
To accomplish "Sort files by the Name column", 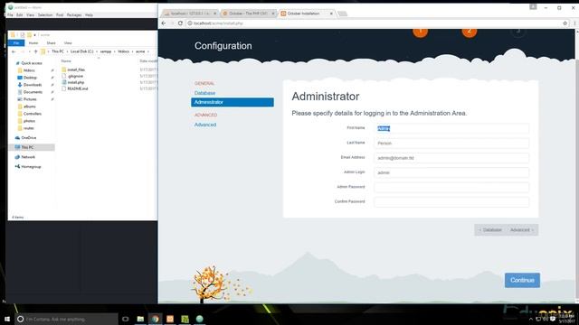I will [x=66, y=60].
